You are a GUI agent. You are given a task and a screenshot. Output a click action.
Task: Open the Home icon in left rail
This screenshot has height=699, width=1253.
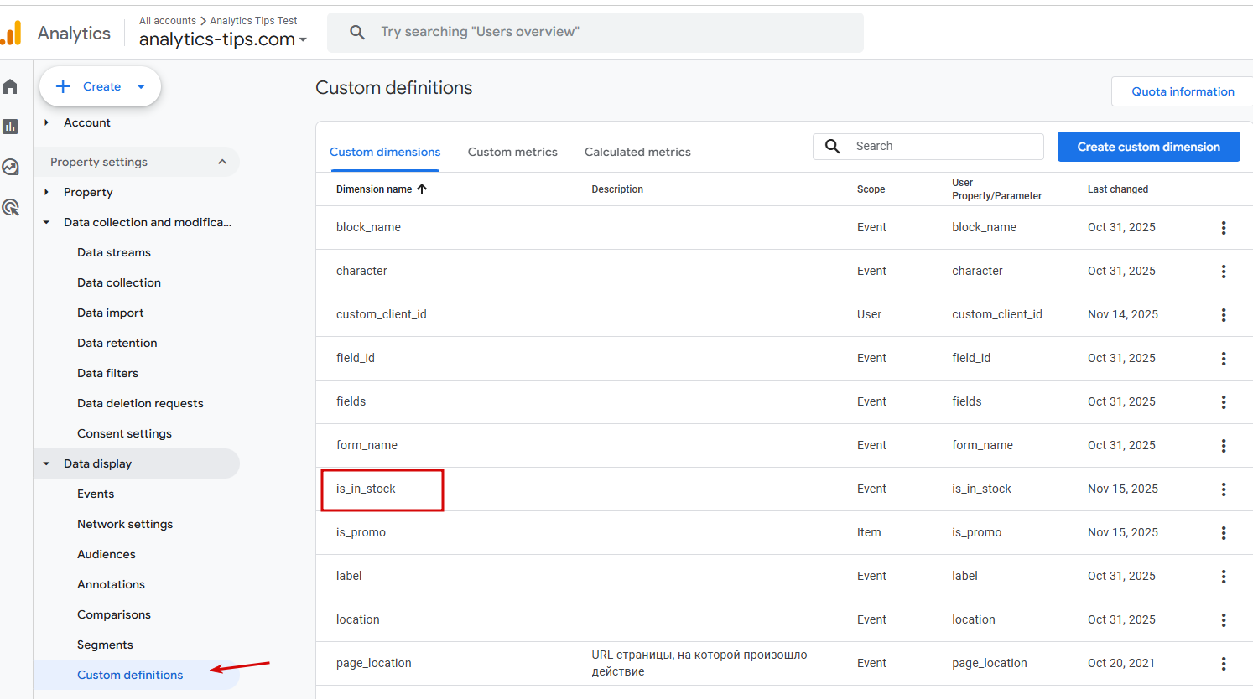tap(11, 86)
